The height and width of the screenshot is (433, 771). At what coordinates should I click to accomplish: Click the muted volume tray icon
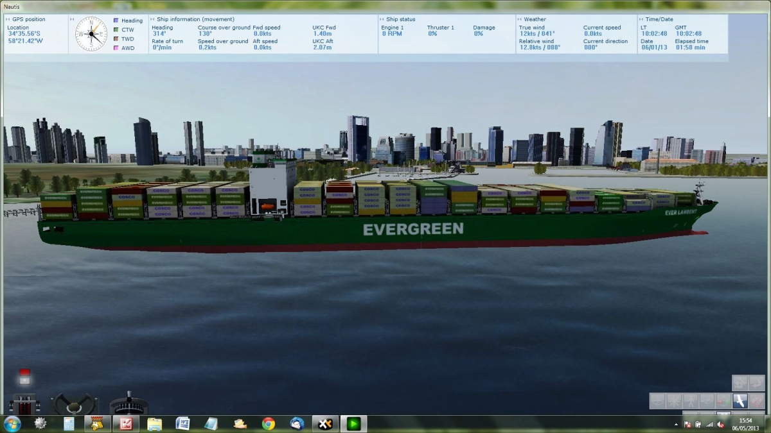click(720, 425)
